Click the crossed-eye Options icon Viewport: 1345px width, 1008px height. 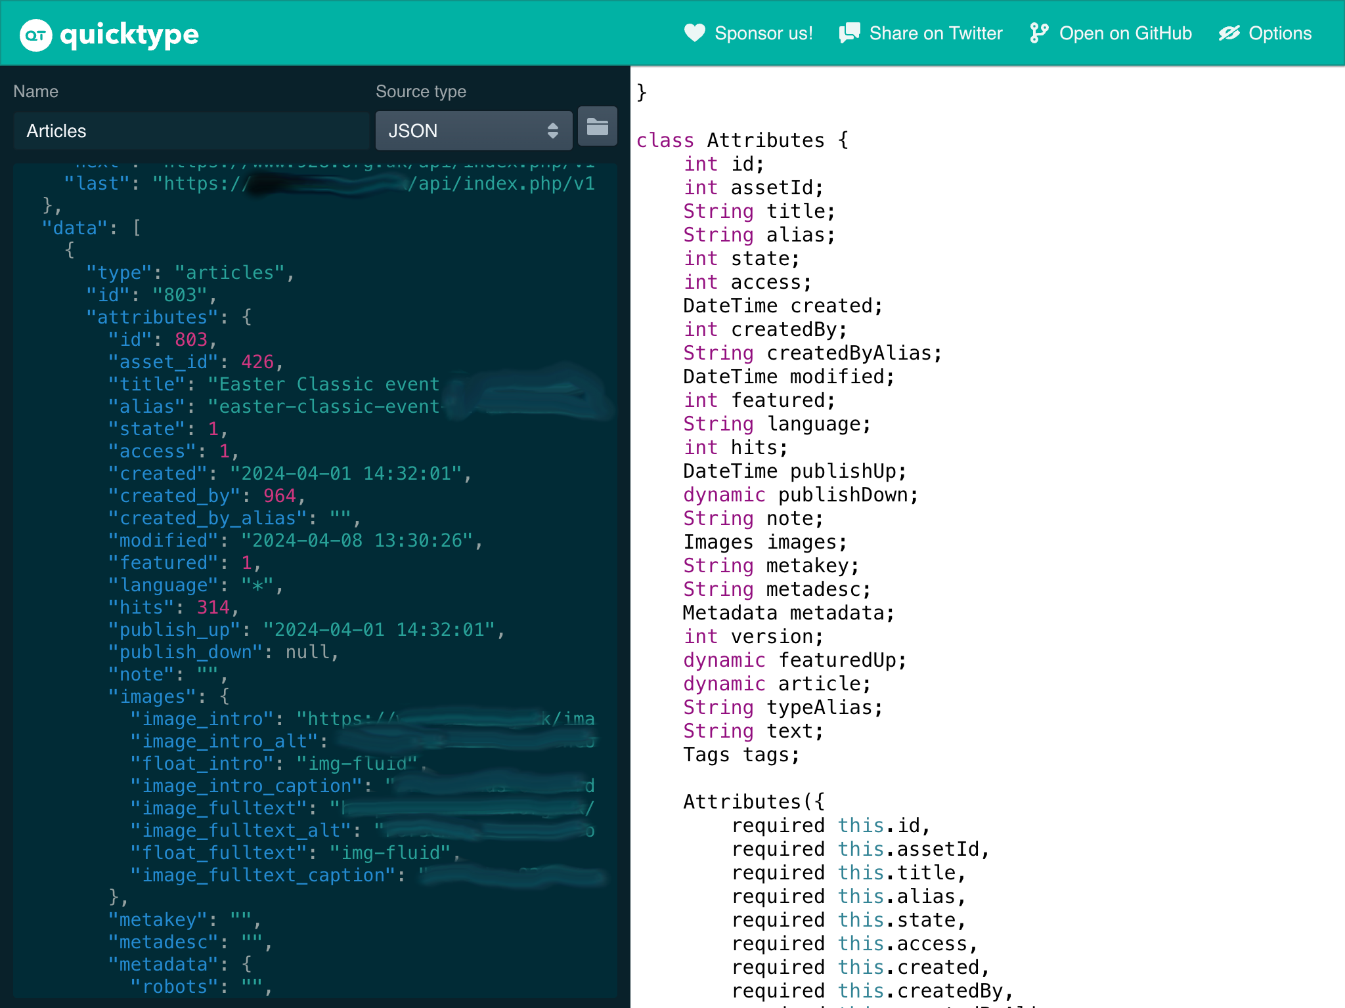(1229, 33)
